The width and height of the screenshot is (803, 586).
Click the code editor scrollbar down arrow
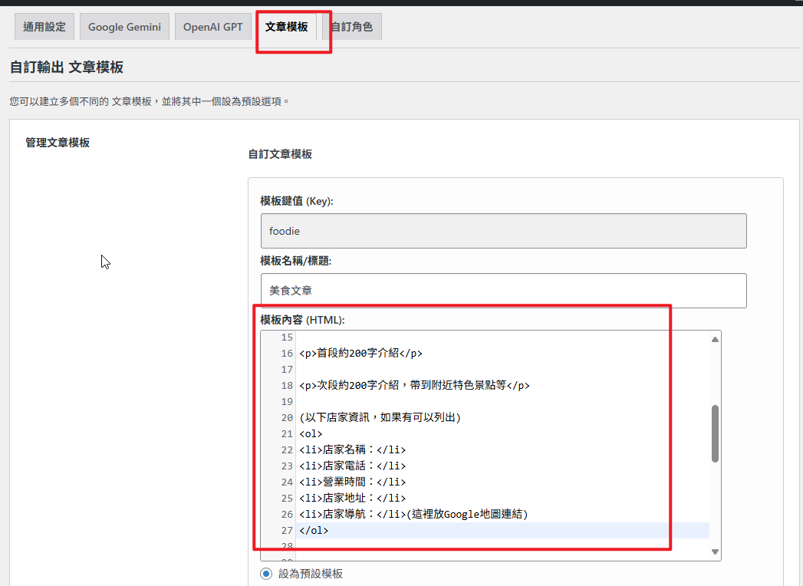click(715, 552)
